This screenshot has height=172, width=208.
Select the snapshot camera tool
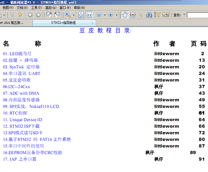click(166, 15)
